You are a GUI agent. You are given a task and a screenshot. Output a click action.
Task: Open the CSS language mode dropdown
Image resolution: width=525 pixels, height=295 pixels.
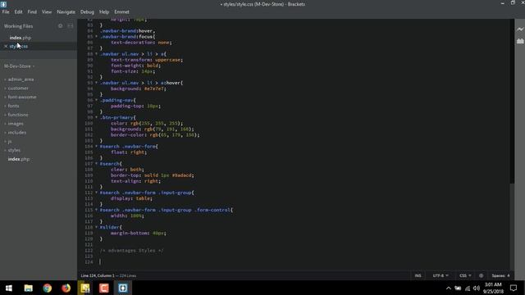tap(465, 275)
